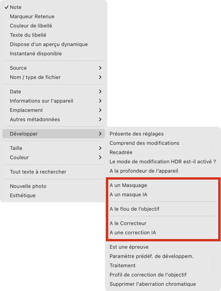Open the Nom / type de fichier submenu
The image size is (221, 291).
pyautogui.click(x=53, y=77)
